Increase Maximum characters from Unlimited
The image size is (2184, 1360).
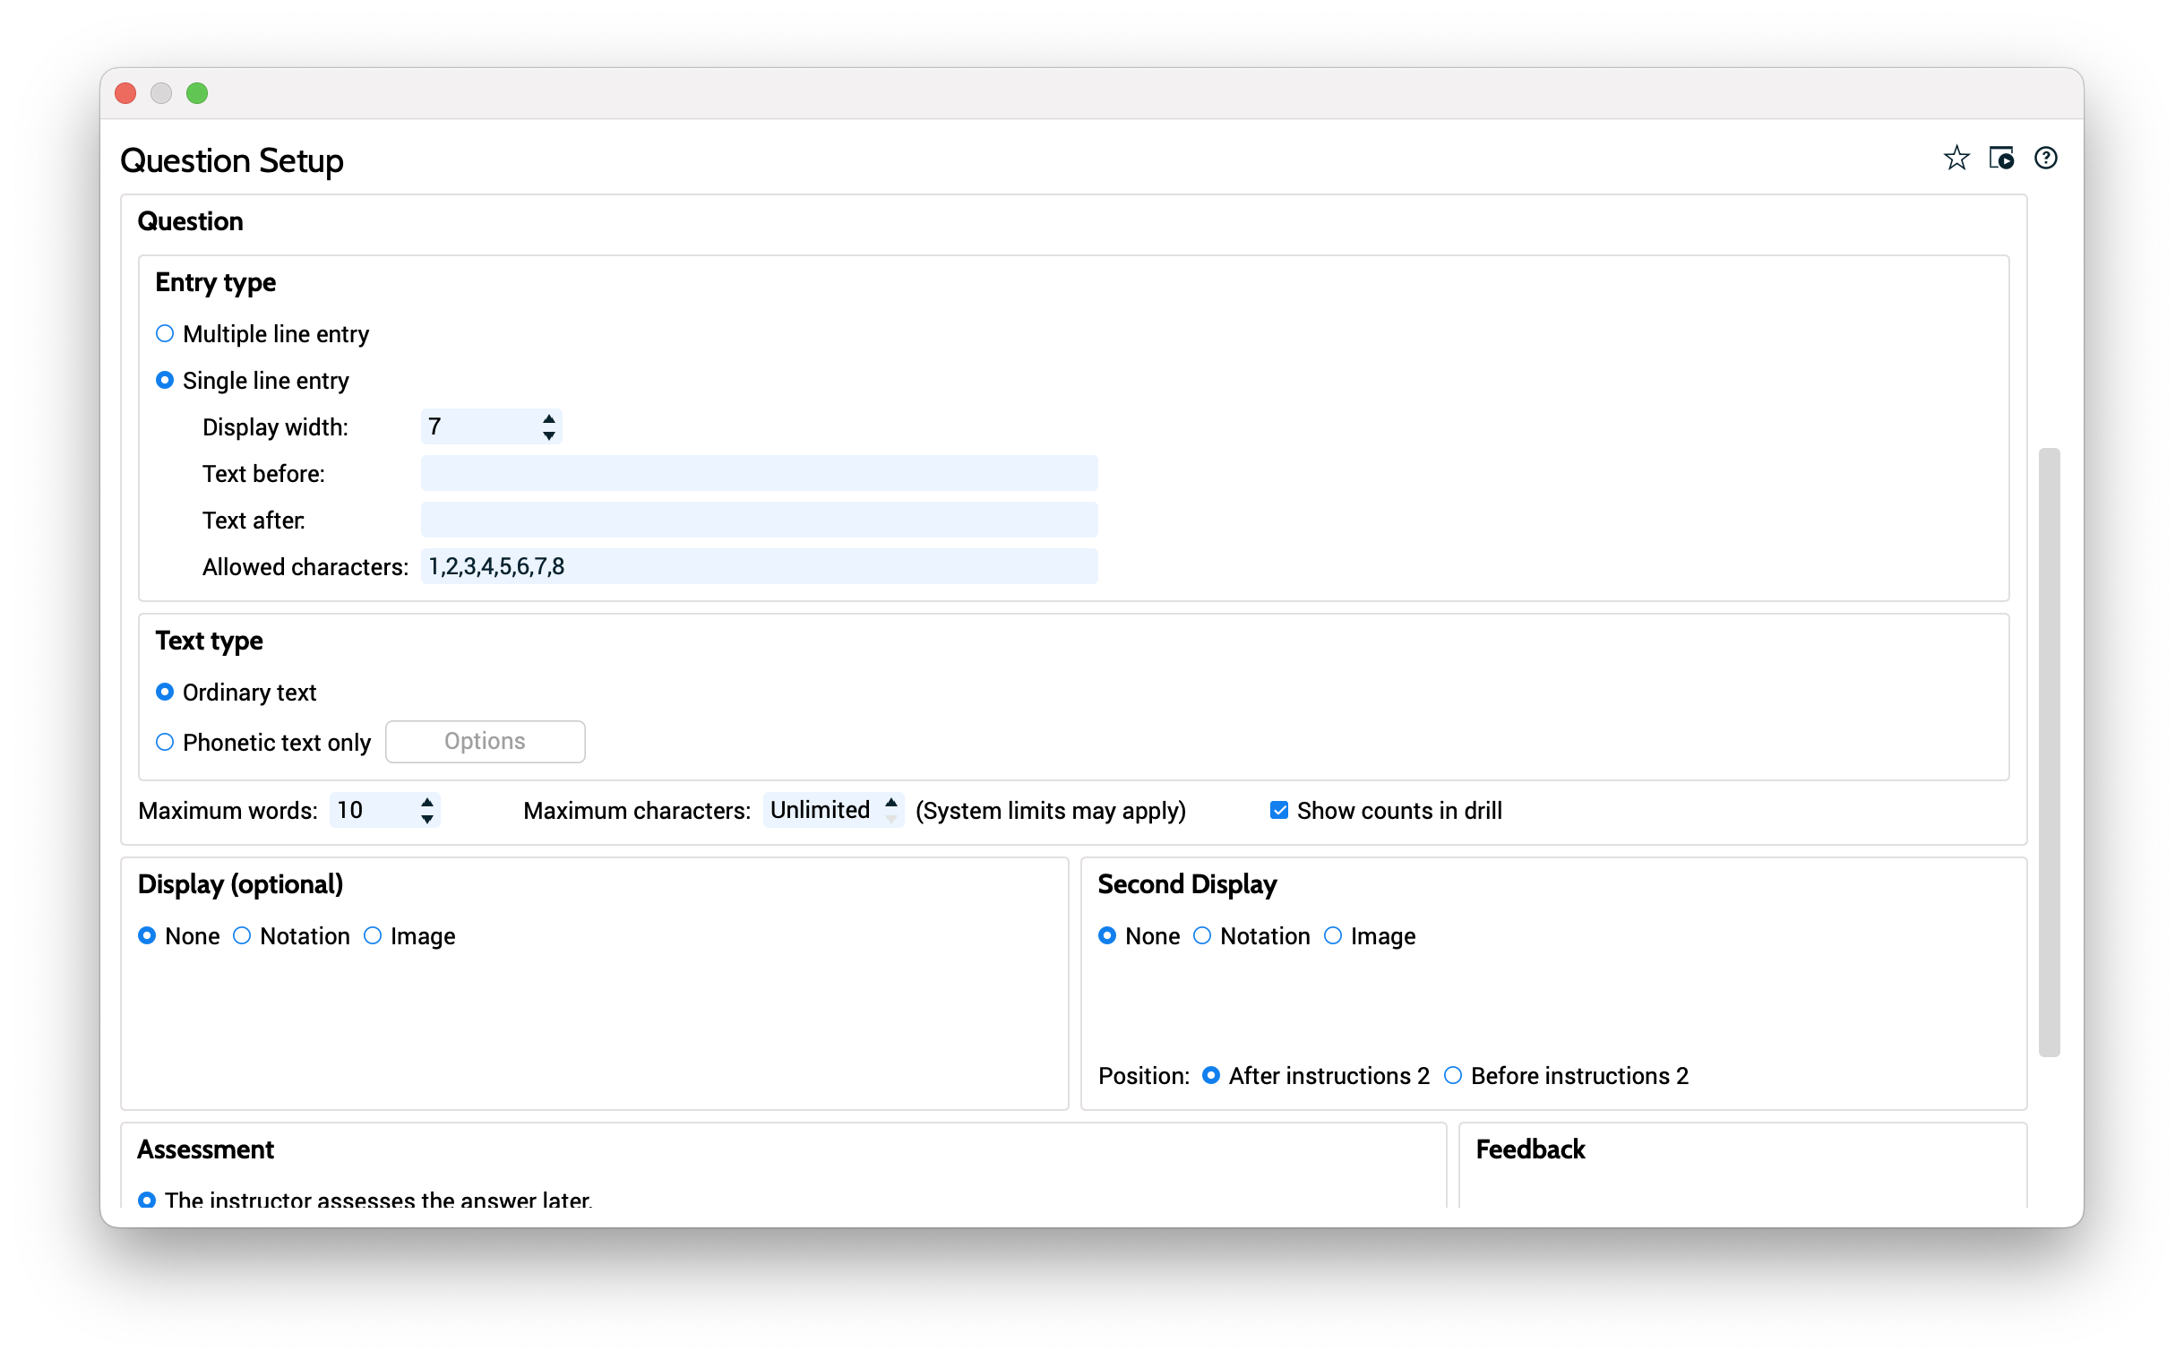(890, 803)
